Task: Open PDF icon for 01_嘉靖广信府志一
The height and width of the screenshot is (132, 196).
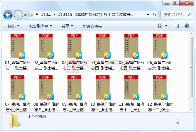Action: 18,46
